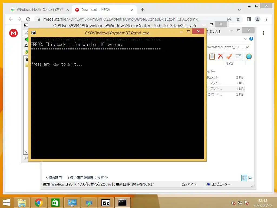Image resolution: width=277 pixels, height=208 pixels.
Task: Select highlighted 1 KB コマンド file row
Action: point(225,89)
